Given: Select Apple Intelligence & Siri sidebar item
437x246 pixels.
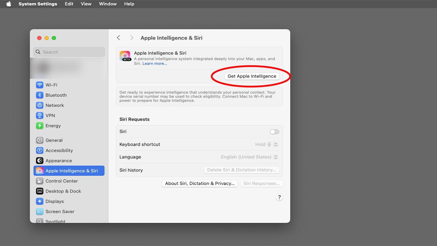Looking at the screenshot, I should (69, 171).
